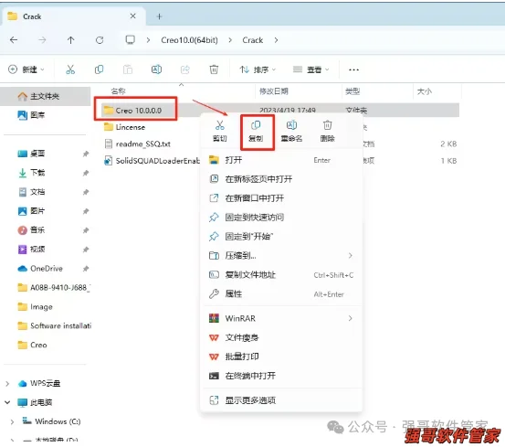Select the Creo 10.0.0.0 folder
Screen dimensions: 505x447
point(139,111)
